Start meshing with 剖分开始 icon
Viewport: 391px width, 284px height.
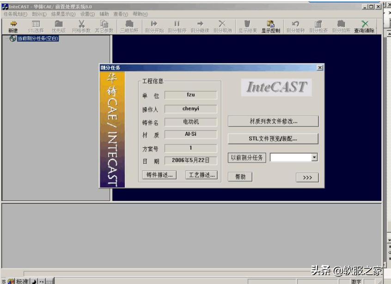pos(154,24)
